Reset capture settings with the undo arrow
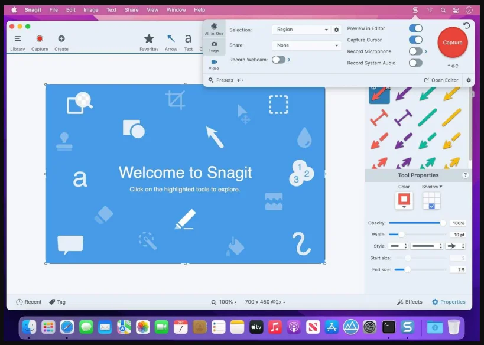This screenshot has height=345, width=484. click(x=466, y=25)
